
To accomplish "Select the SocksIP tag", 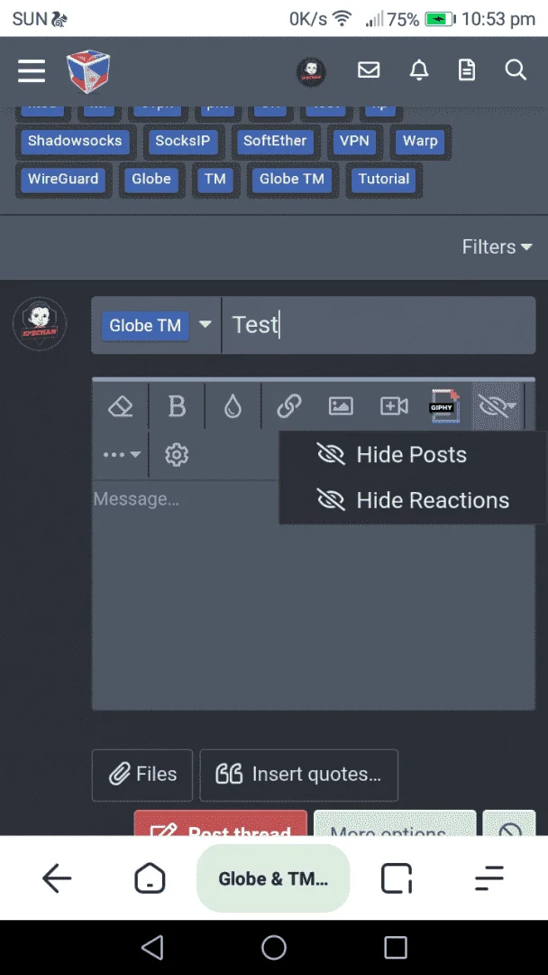I will 182,141.
